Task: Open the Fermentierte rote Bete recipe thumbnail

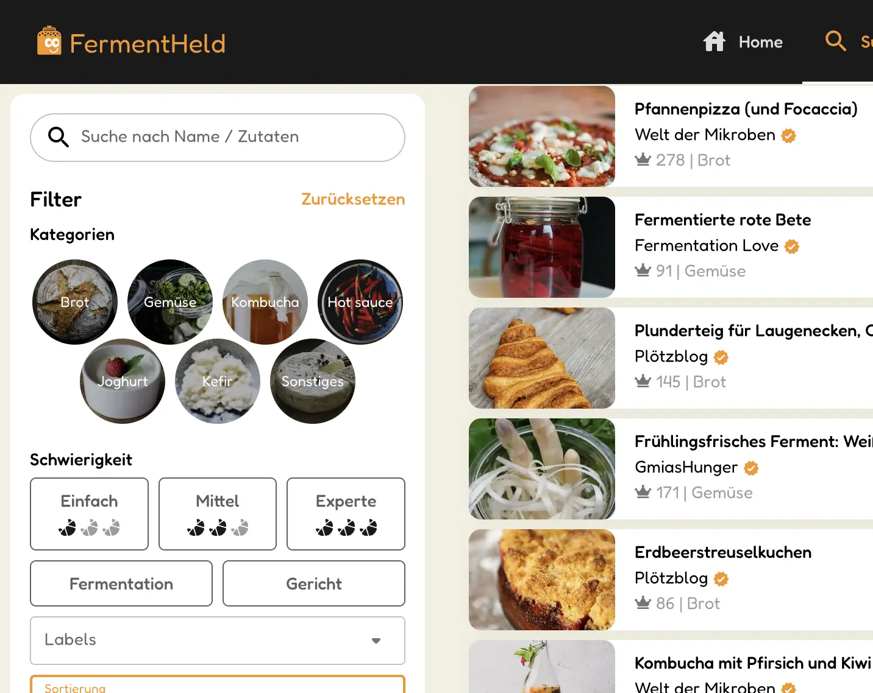Action: (542, 247)
